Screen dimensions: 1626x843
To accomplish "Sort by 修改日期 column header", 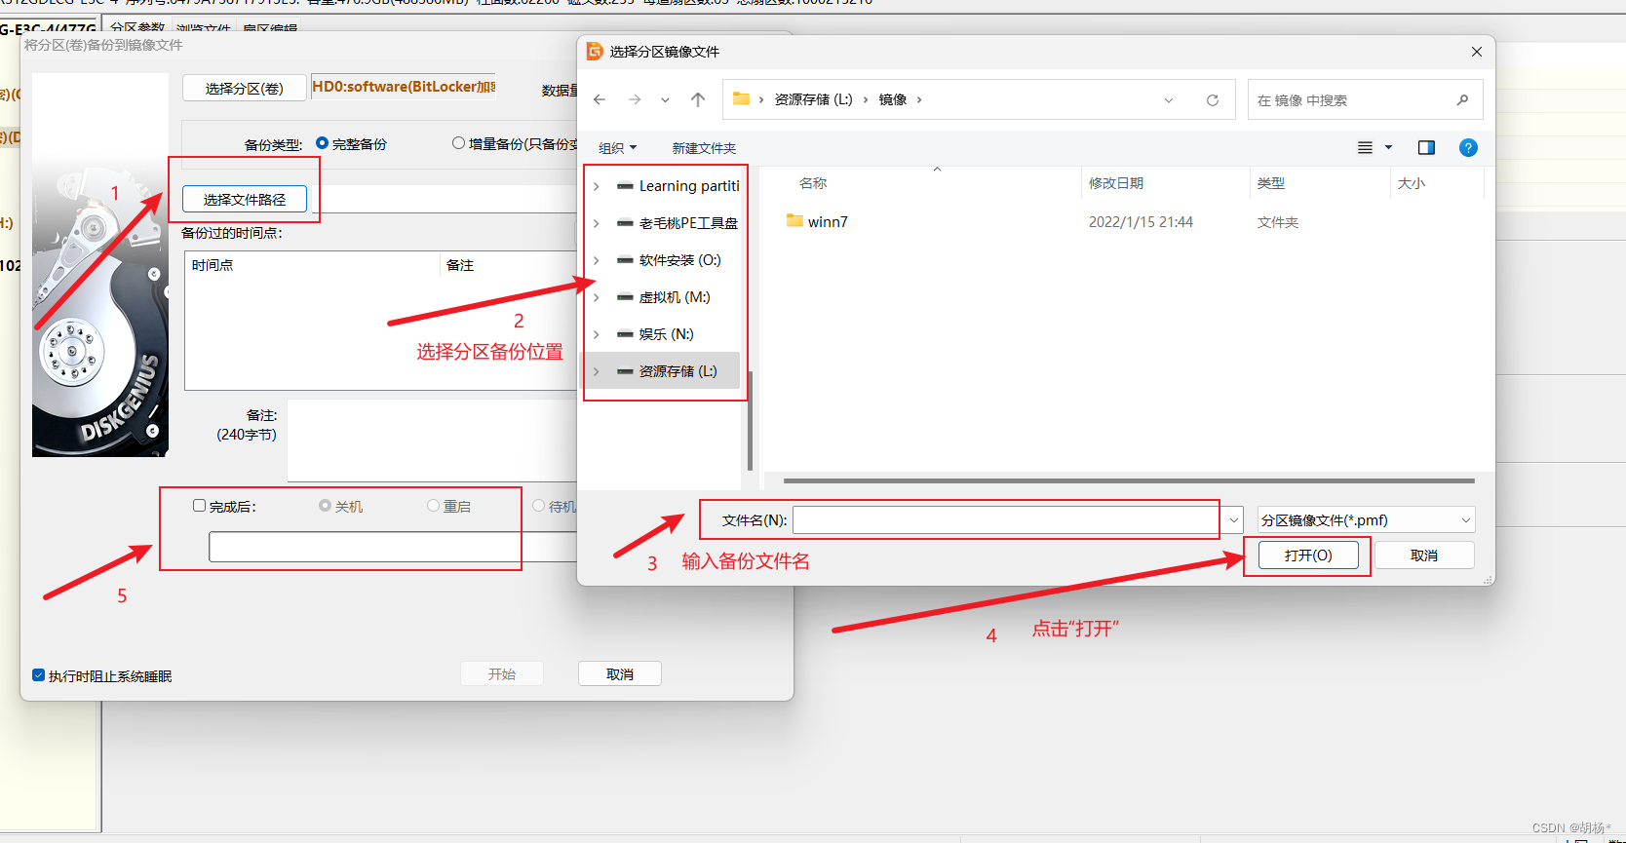I will pyautogui.click(x=1116, y=183).
